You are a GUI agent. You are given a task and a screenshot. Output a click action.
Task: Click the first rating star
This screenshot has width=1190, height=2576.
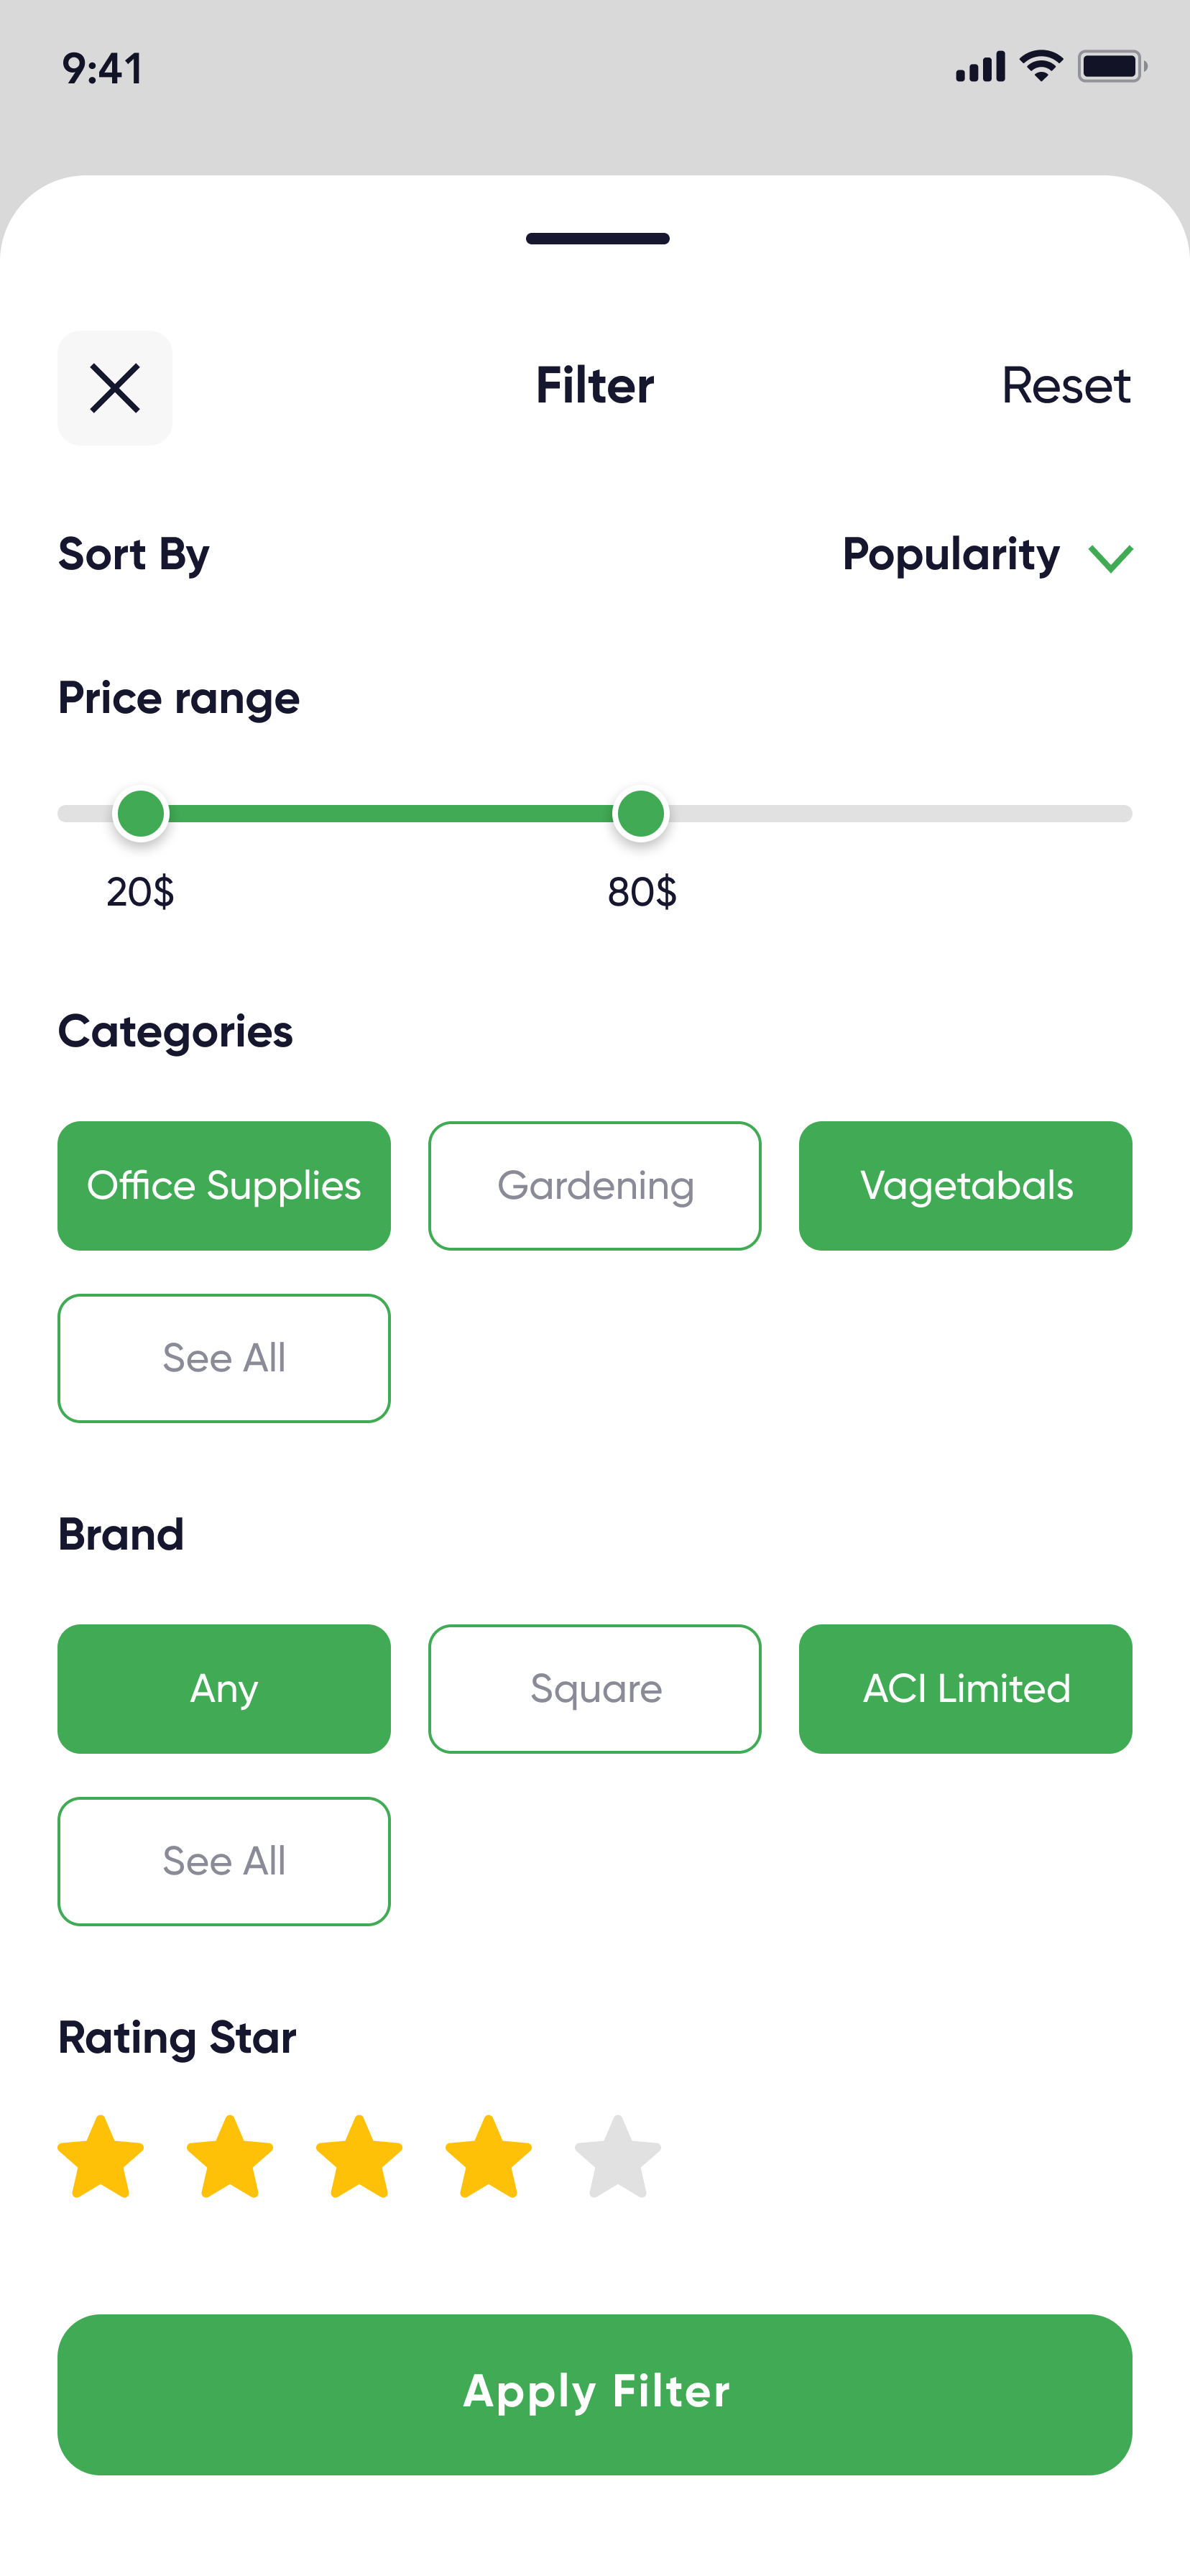pyautogui.click(x=101, y=2157)
